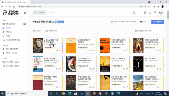The height and width of the screenshot is (96, 169).
Task: Go to Starred items
Action: pyautogui.click(x=9, y=32)
